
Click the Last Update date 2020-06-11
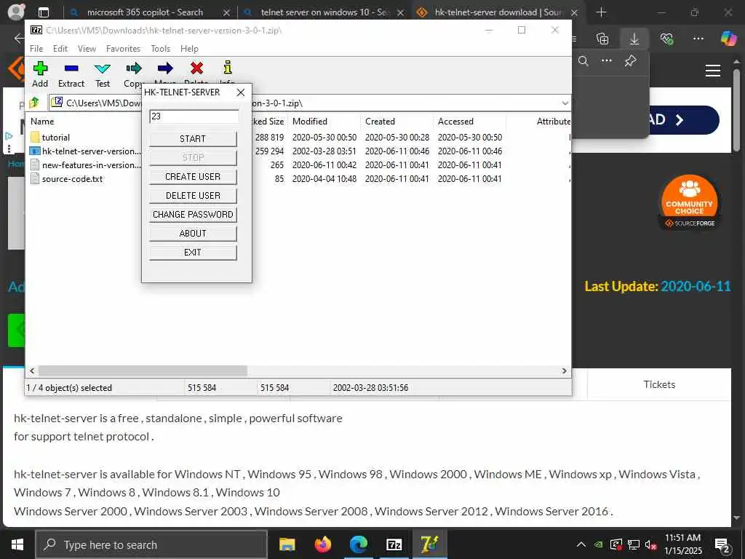(696, 286)
